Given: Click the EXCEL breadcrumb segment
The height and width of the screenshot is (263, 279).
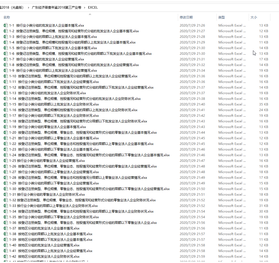Looking at the screenshot, I should 93,8.
